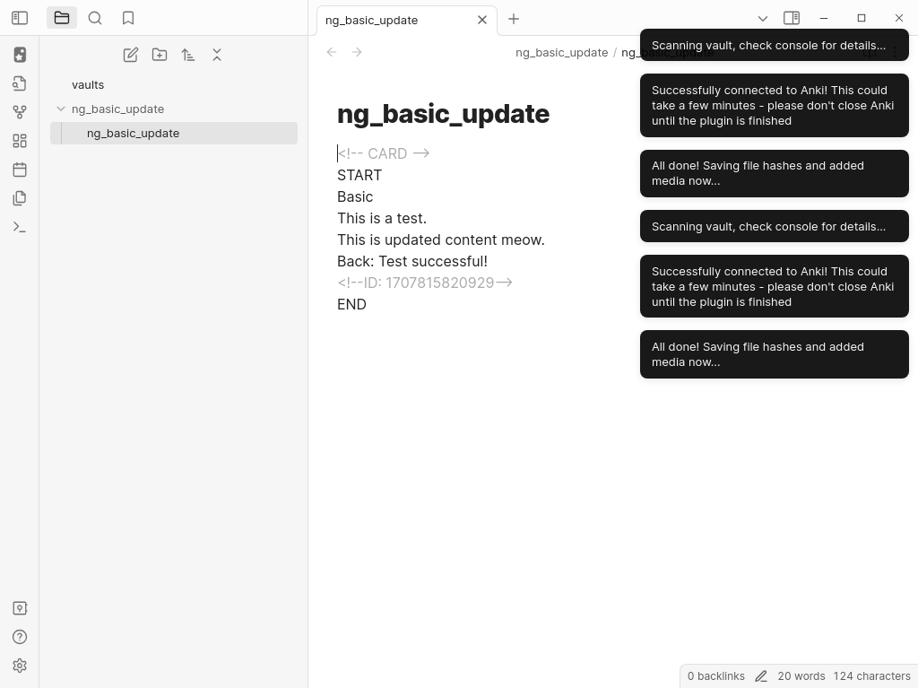Open the change sort order menu
The width and height of the screenshot is (918, 688).
pos(188,55)
